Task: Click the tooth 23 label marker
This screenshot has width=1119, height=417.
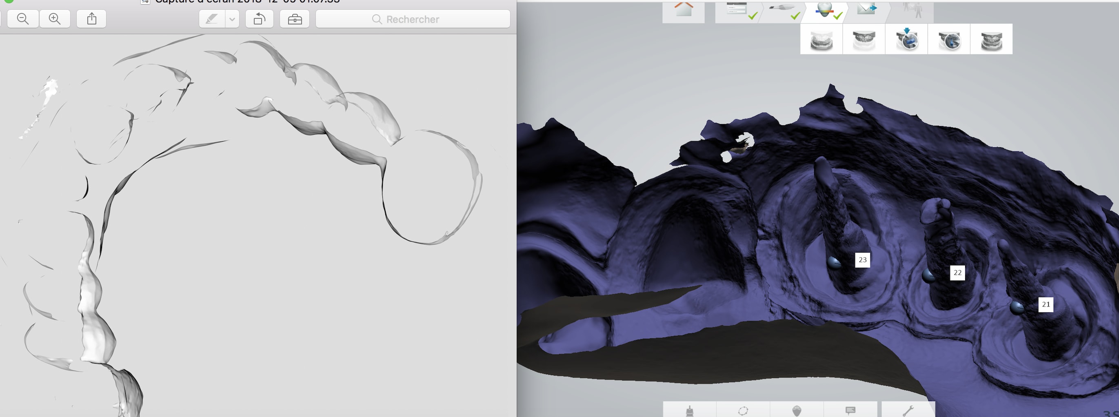Action: click(862, 260)
